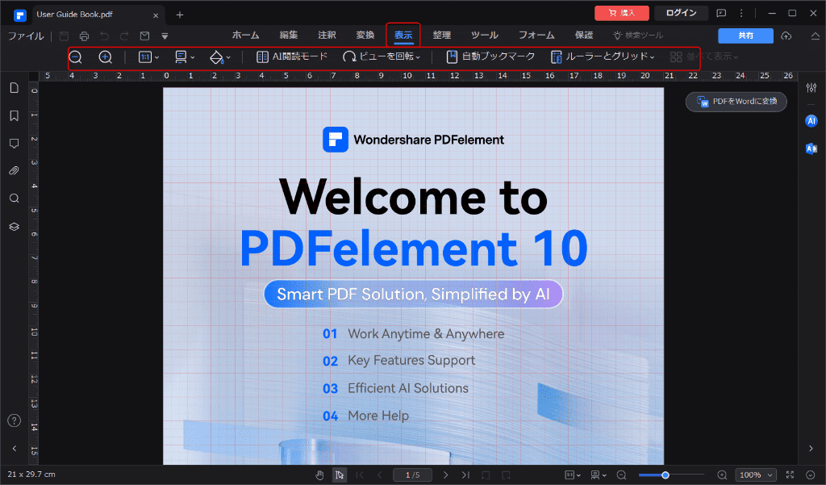Viewport: 826px width, 485px height.
Task: Click the cloud upload icon
Action: pyautogui.click(x=786, y=36)
